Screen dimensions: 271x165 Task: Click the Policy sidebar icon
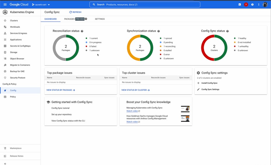(x=5, y=97)
